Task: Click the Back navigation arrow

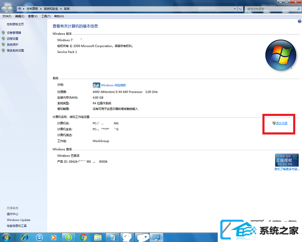Action: (x=4, y=9)
